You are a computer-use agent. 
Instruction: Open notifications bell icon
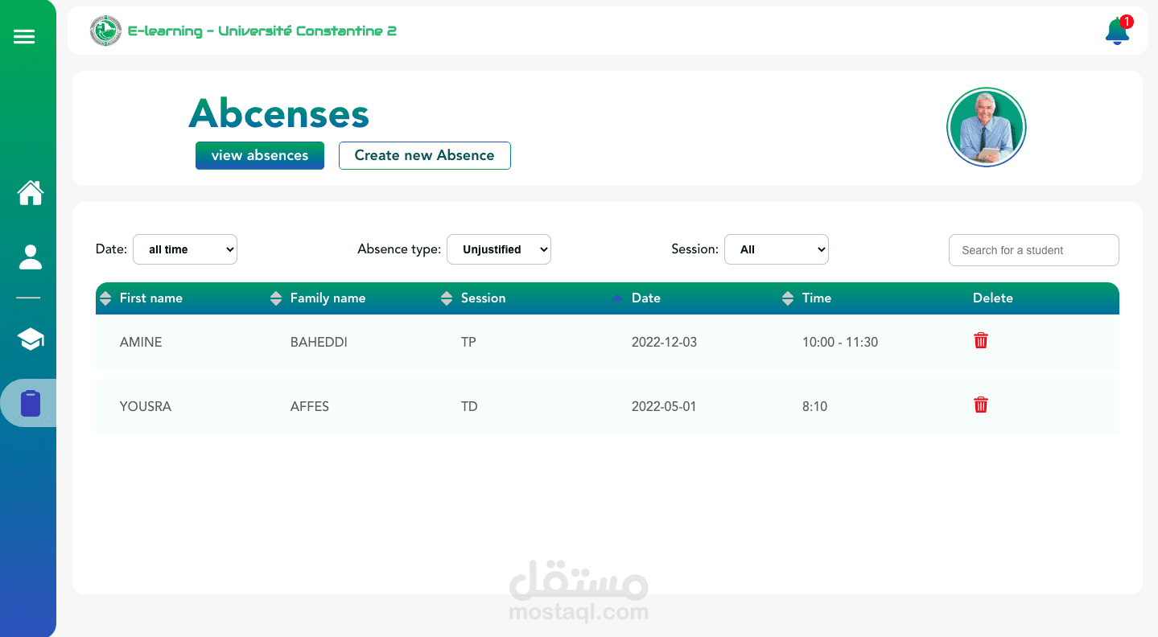1117,31
